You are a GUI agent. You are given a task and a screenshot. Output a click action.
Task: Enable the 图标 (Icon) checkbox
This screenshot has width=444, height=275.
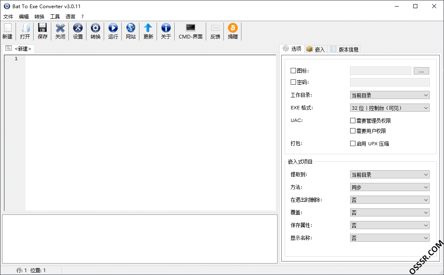[x=294, y=71]
